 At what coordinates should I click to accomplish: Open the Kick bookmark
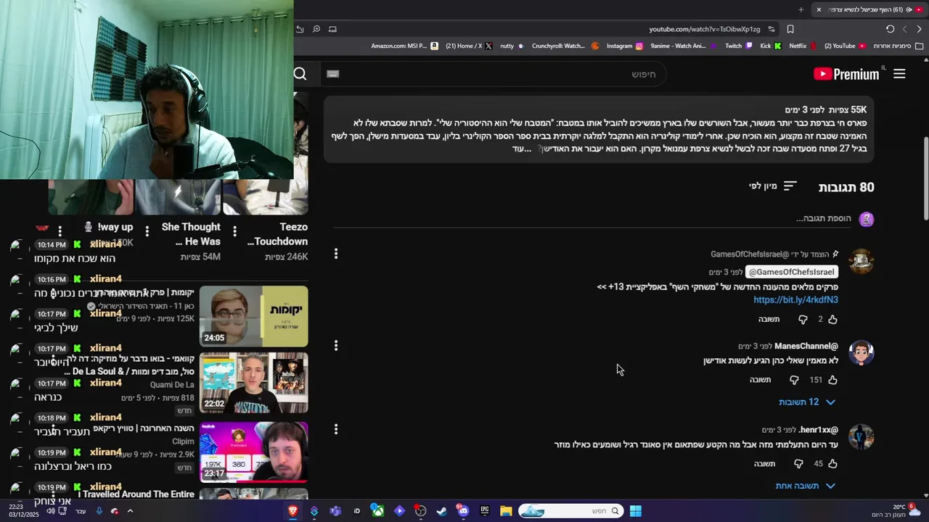click(771, 46)
